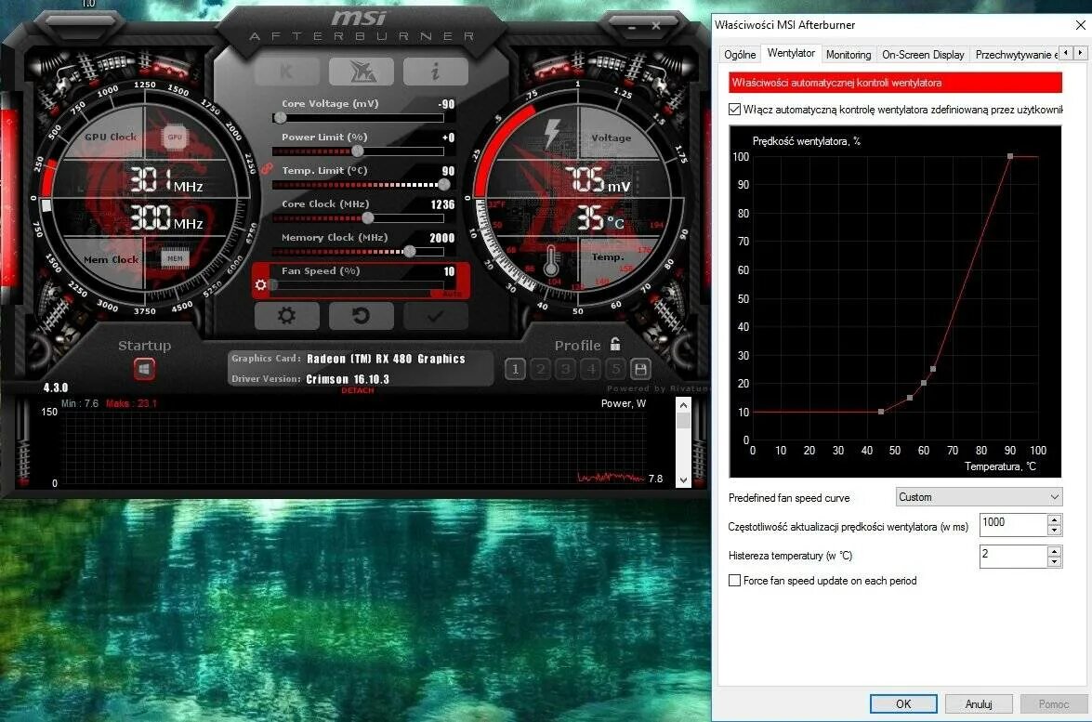The height and width of the screenshot is (722, 1092).
Task: Cancel with the Anuluj button
Action: [x=979, y=704]
